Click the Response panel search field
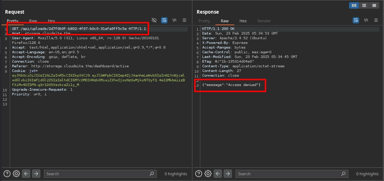Screen dimensions: 384x181 [x=292, y=174]
